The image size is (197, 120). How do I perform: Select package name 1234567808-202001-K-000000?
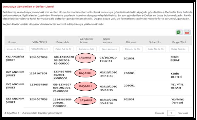(63, 75)
